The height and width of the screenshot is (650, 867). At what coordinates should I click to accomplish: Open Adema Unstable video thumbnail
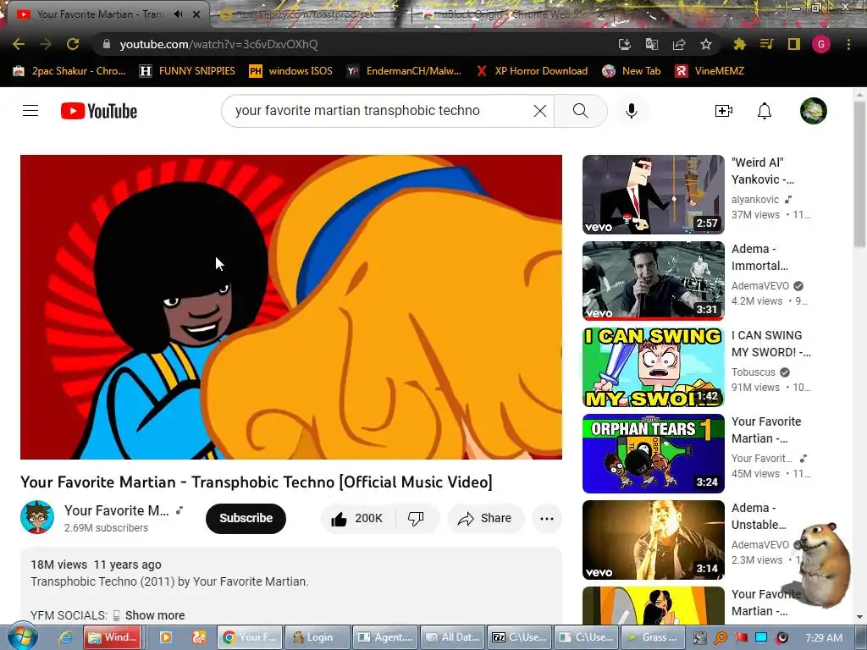[x=653, y=539]
